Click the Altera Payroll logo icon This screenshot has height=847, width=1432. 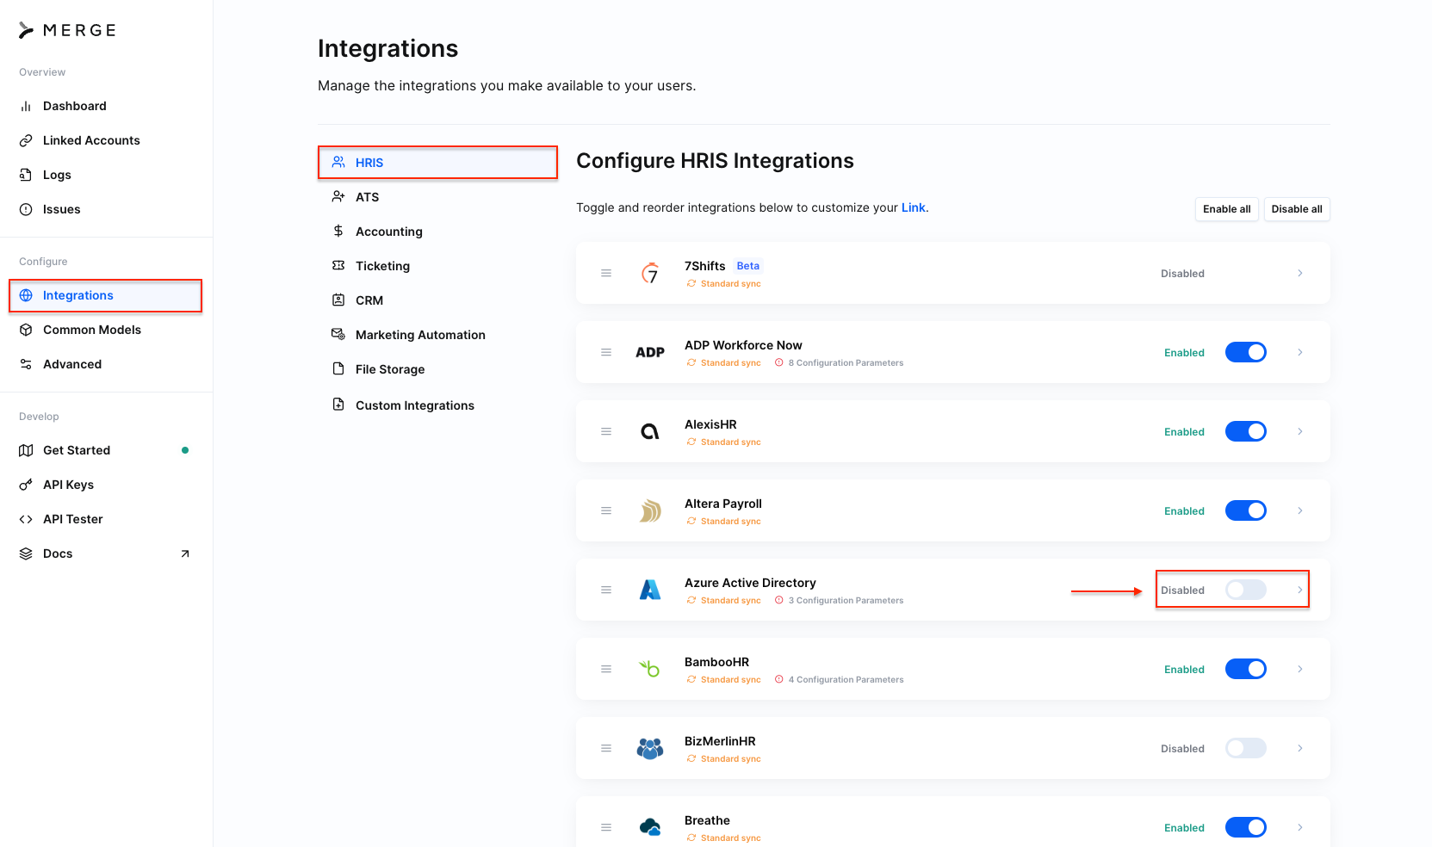click(650, 510)
